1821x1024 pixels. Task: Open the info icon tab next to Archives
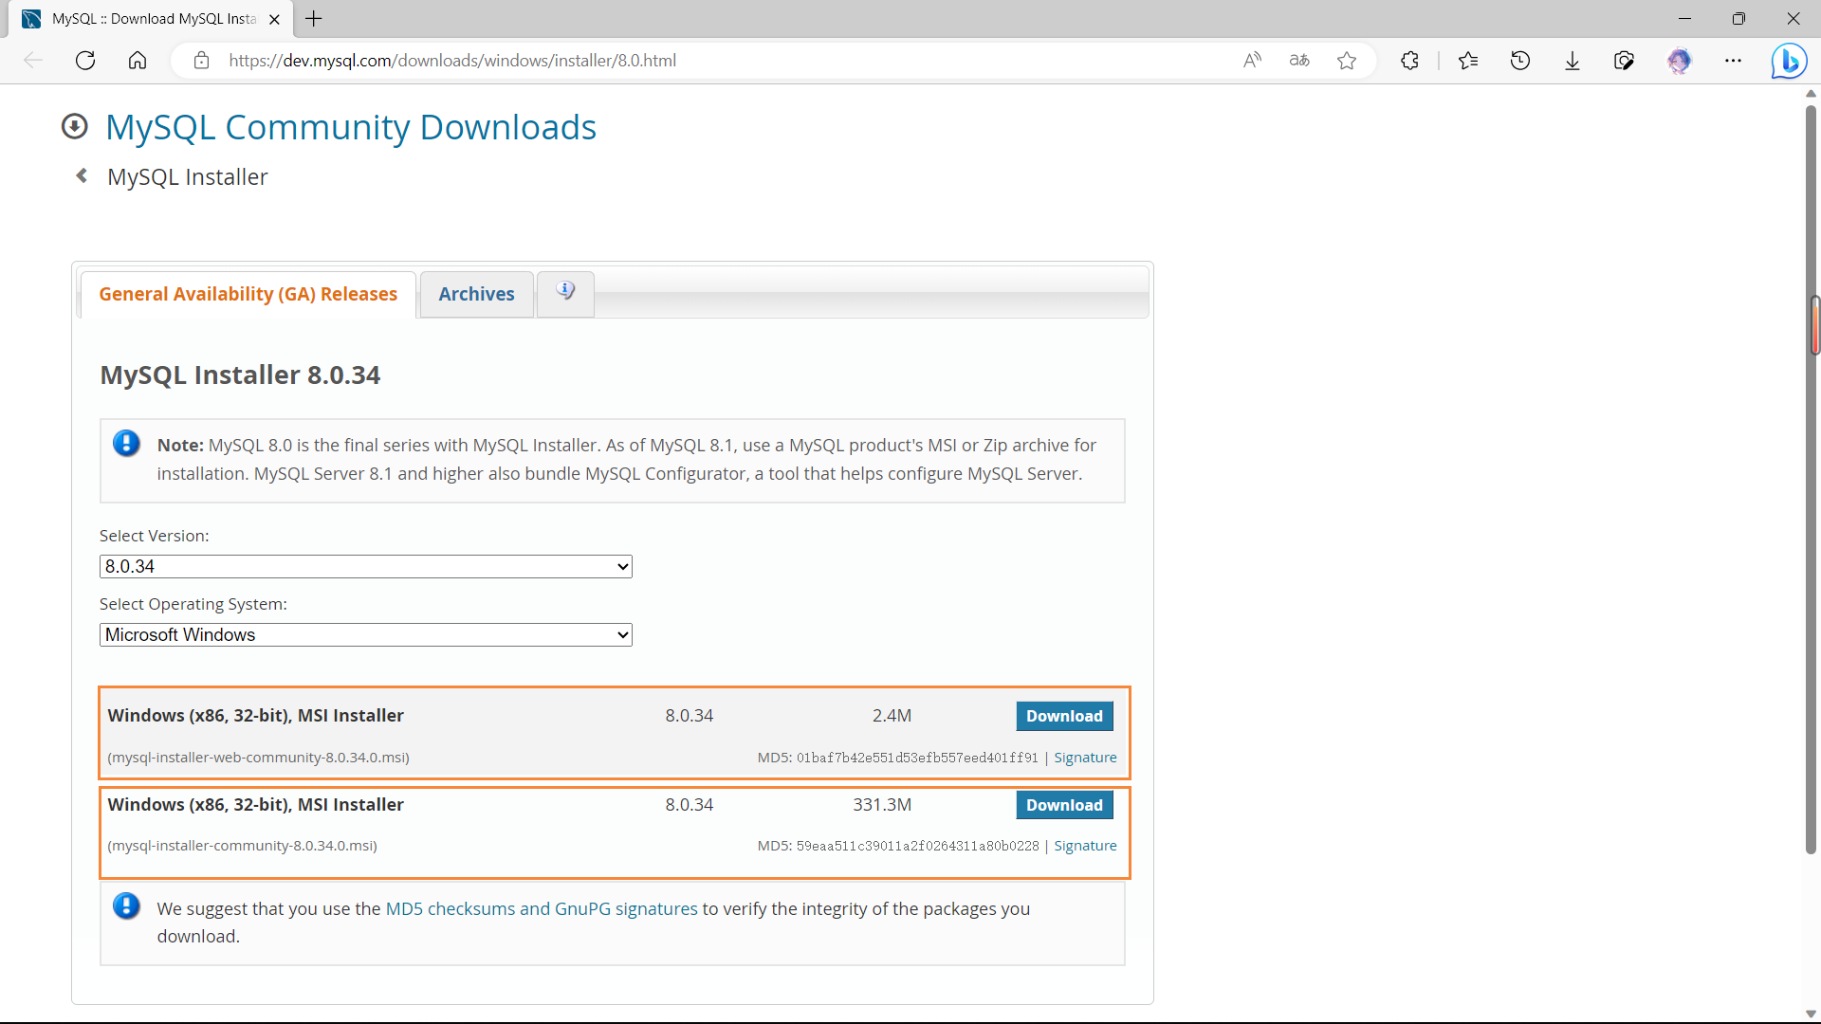click(565, 293)
